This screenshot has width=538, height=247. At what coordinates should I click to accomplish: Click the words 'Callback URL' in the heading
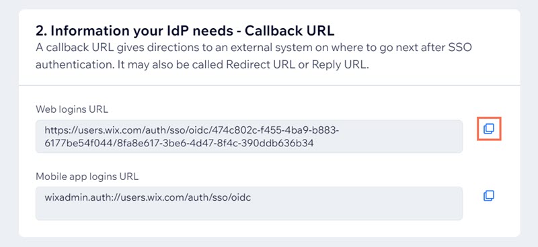tap(290, 31)
